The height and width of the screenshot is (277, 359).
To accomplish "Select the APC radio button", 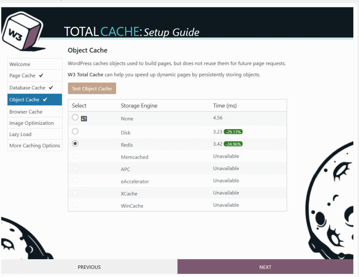I will coord(75,168).
